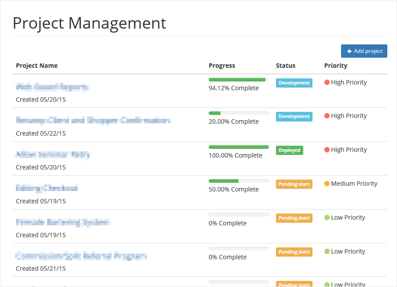
Task: Click the green Low Priority dot in the sixth row
Action: [326, 251]
